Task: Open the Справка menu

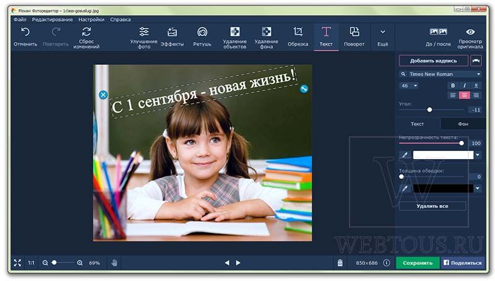Action: coord(120,19)
